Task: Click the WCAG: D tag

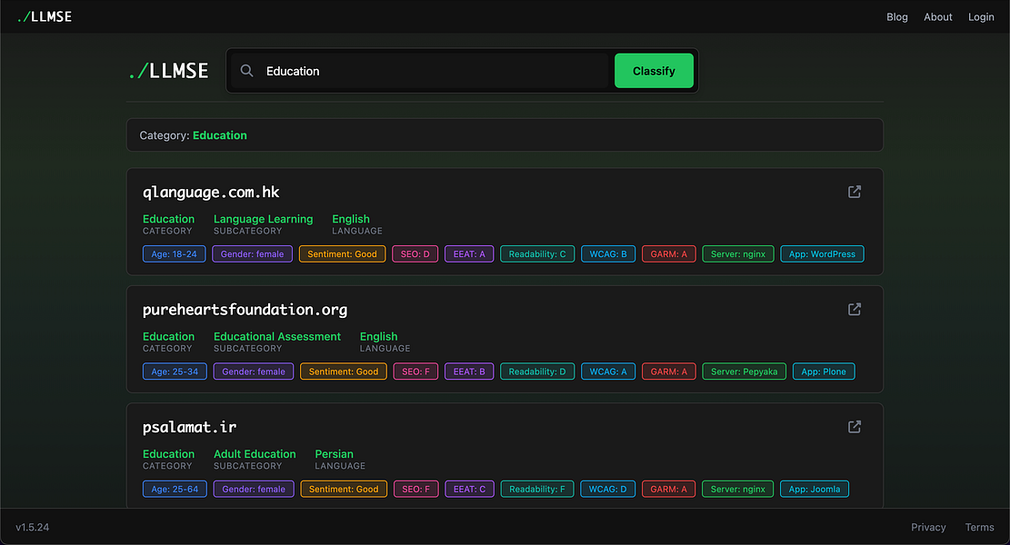Action: click(607, 489)
